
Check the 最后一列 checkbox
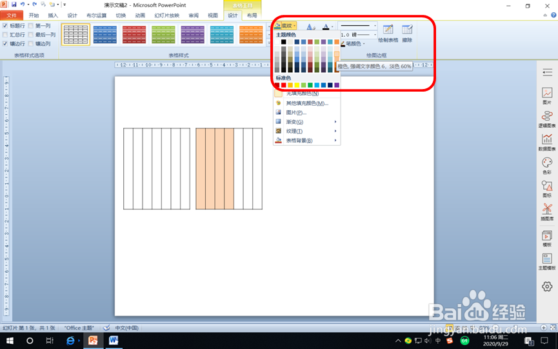pos(30,34)
